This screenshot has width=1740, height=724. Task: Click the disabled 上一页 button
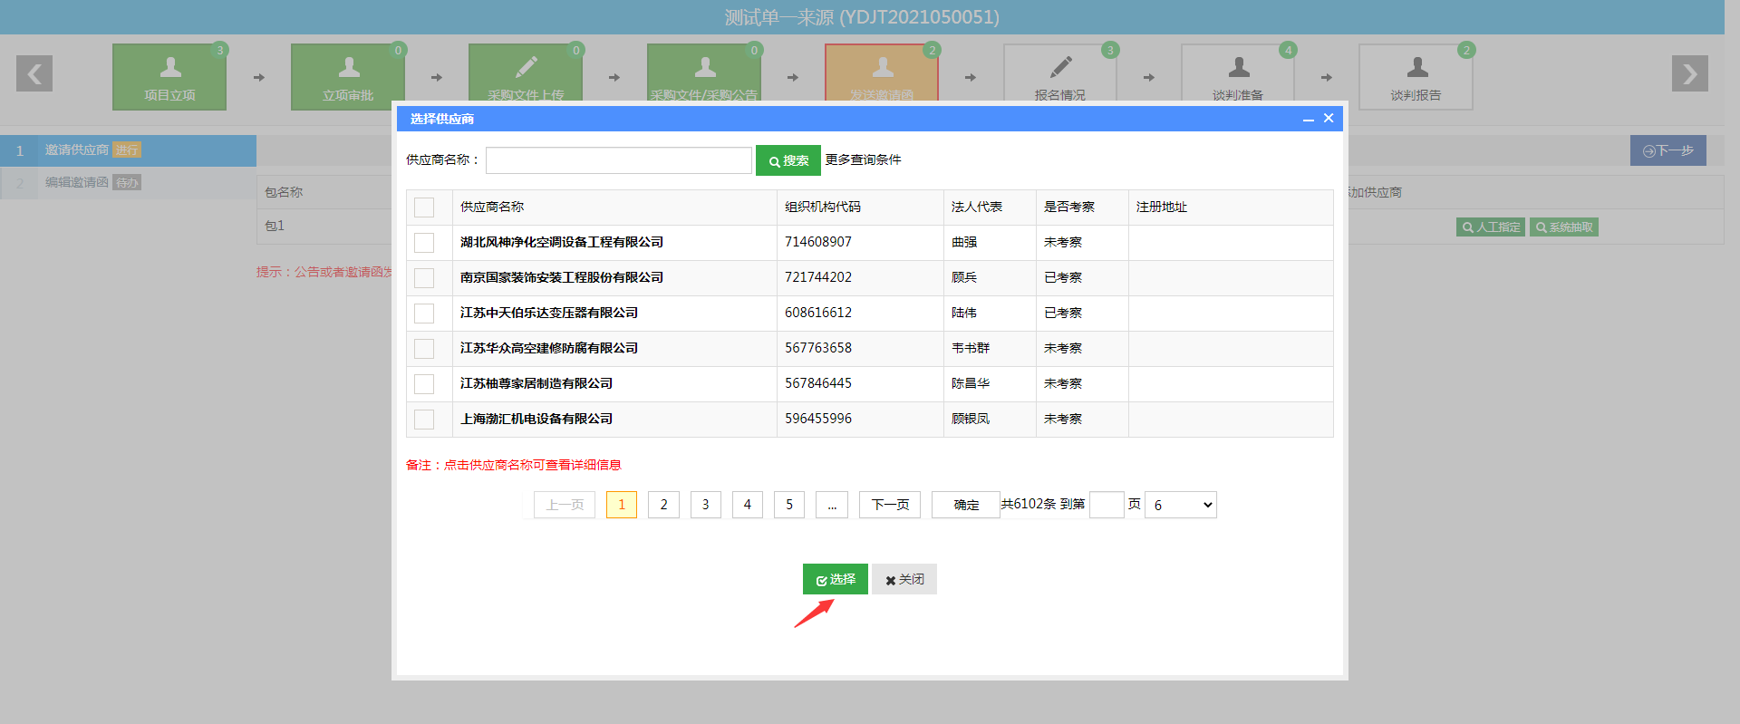tap(565, 505)
